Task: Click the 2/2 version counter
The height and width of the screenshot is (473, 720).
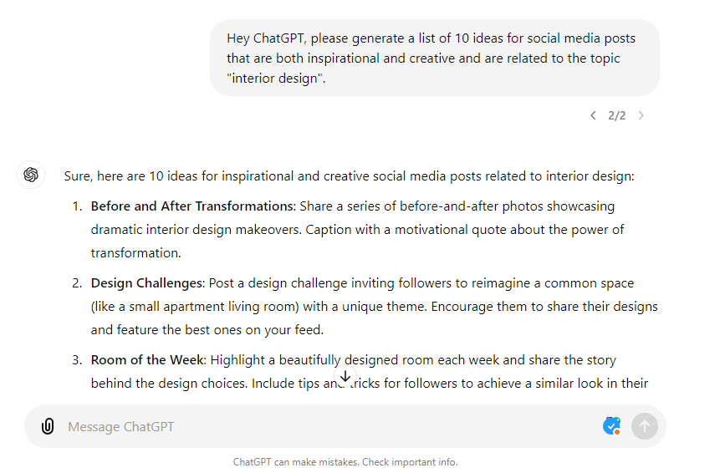Action: tap(616, 115)
